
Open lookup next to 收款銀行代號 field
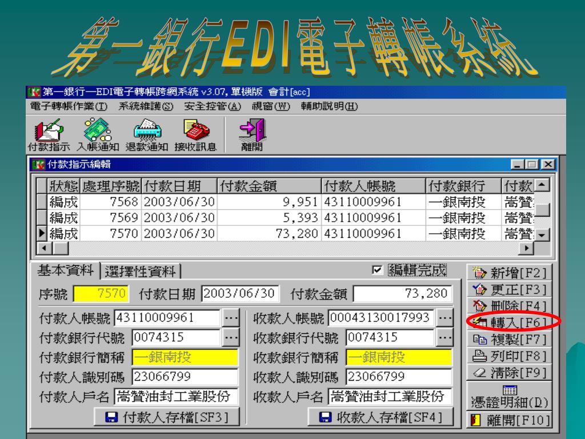click(x=444, y=338)
